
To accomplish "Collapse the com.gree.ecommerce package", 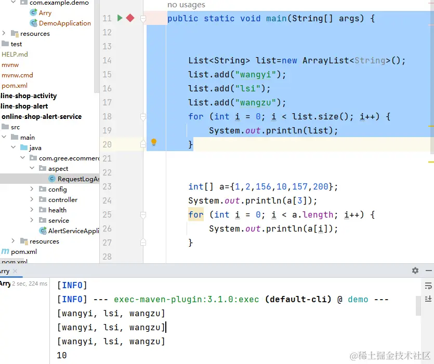I will (x=23, y=158).
